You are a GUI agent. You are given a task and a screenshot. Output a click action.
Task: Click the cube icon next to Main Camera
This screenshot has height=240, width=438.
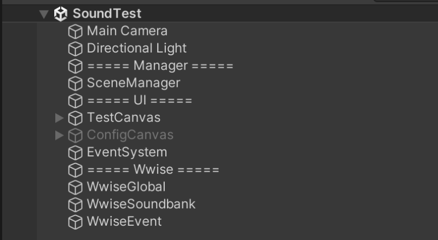(74, 32)
